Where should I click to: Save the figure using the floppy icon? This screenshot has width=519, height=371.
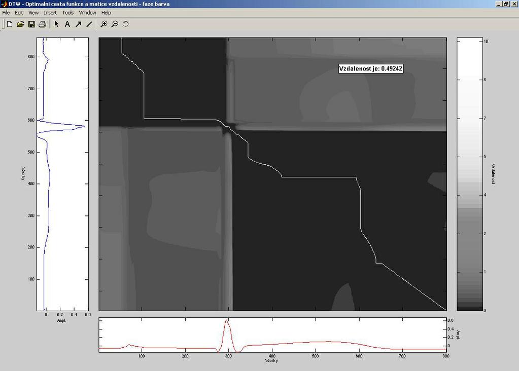tap(31, 24)
